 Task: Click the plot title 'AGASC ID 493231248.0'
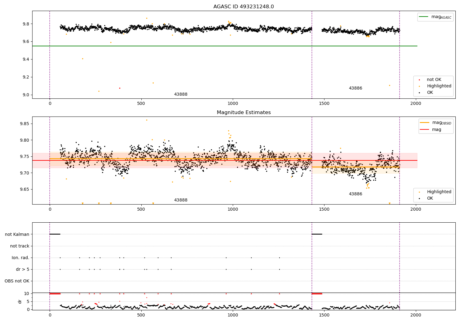tap(243, 7)
